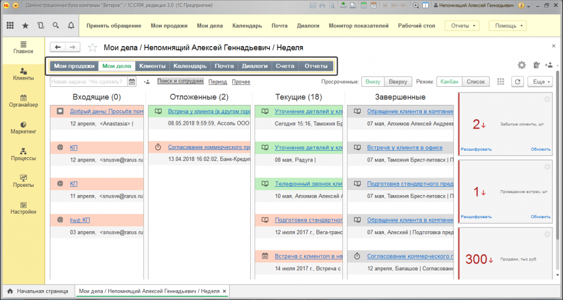This screenshot has width=563, height=300.
Task: Open the Телефонный звонок task link
Action: point(308,184)
